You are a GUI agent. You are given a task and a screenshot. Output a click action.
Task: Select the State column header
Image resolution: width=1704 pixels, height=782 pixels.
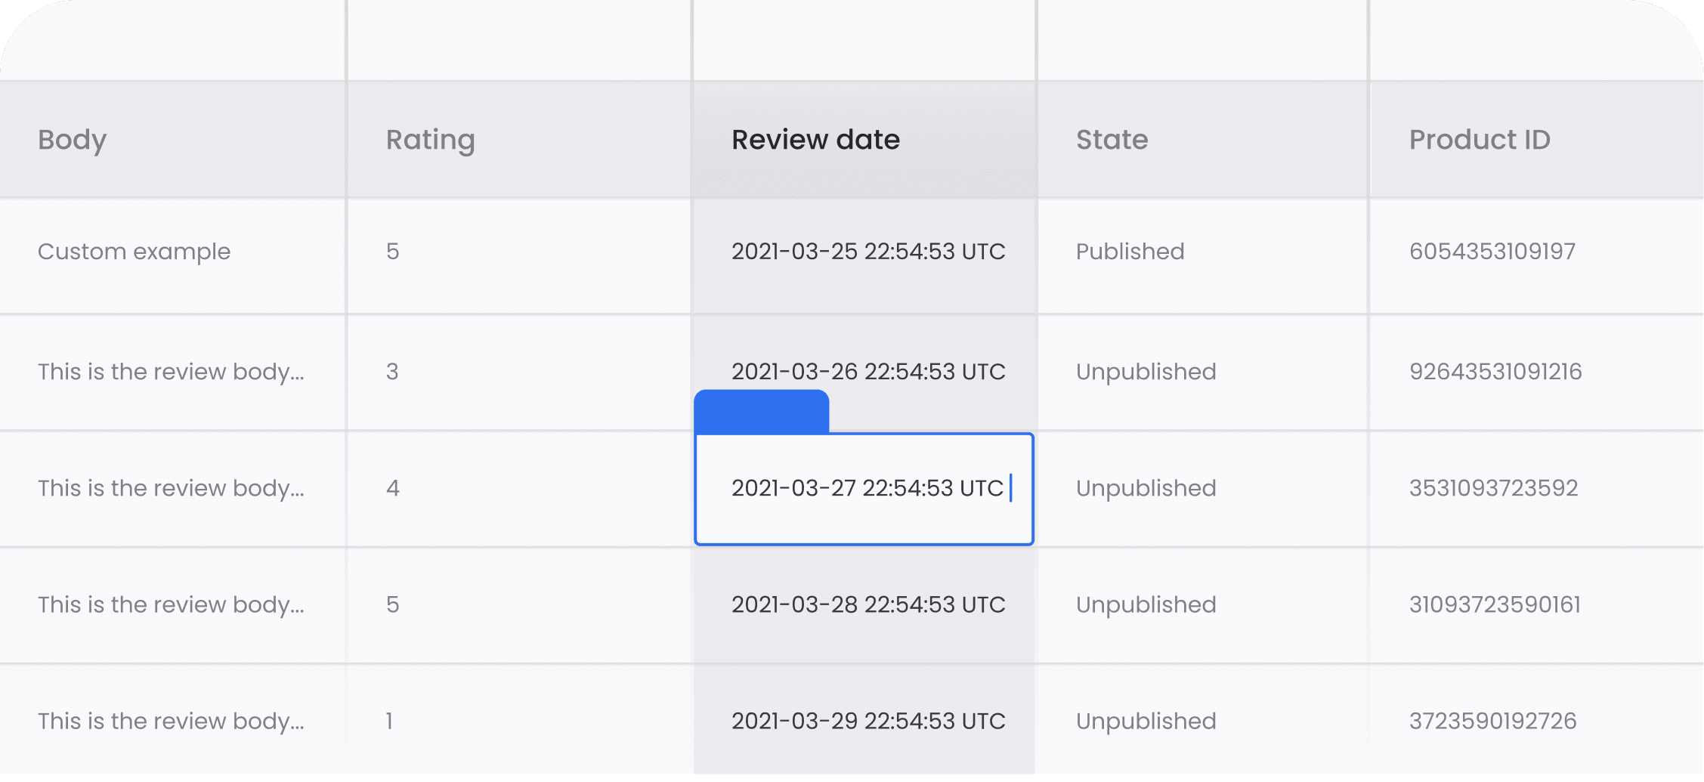1203,140
